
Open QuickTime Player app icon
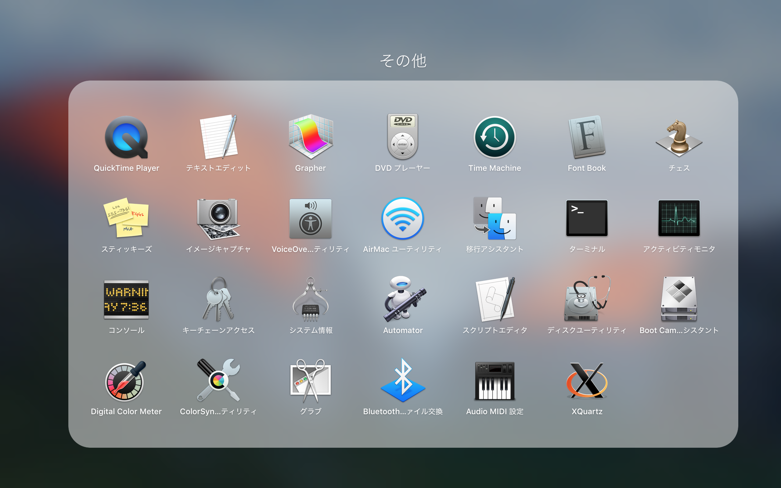(127, 137)
